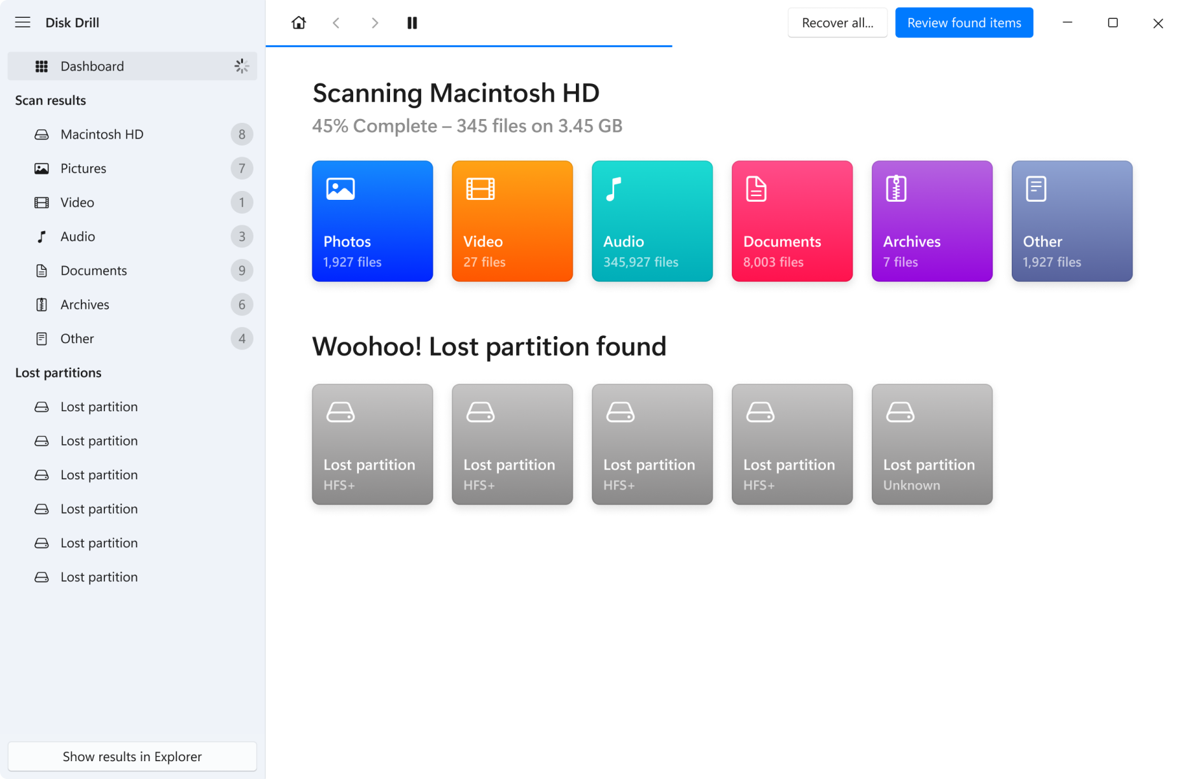Click the scan progress bar
The height and width of the screenshot is (779, 1181).
(x=469, y=46)
